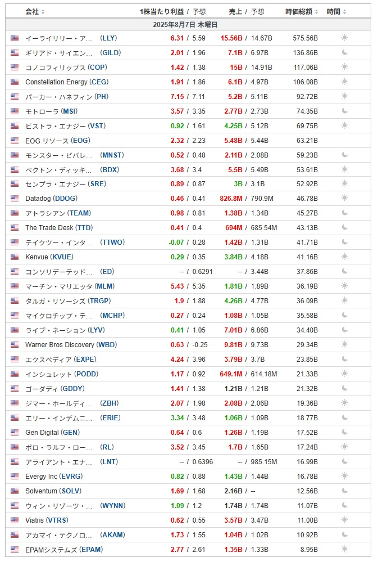This screenshot has height=566, width=378.
Task: Click the moon time icon in ED row
Action: (x=344, y=271)
